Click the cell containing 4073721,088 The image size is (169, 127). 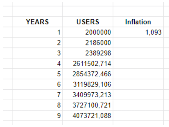pyautogui.click(x=88, y=115)
